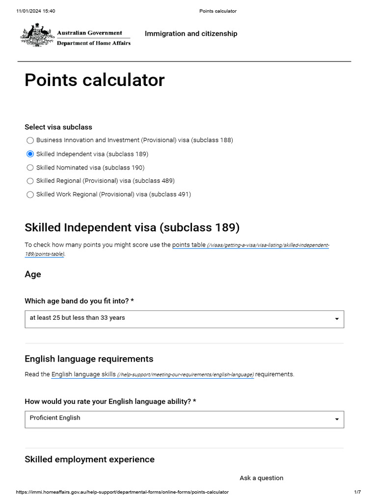
Task: Open the age band dropdown
Action: click(x=184, y=319)
